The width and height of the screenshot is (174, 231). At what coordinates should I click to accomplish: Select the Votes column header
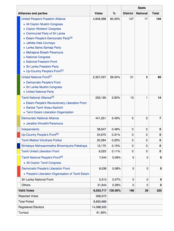tap(99, 13)
